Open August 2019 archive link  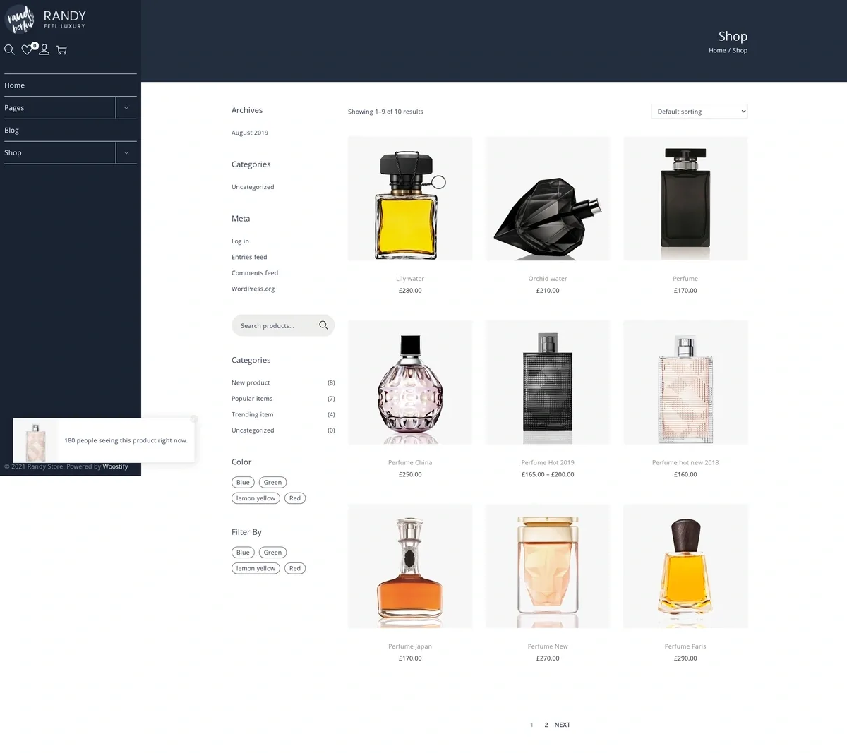coord(250,133)
